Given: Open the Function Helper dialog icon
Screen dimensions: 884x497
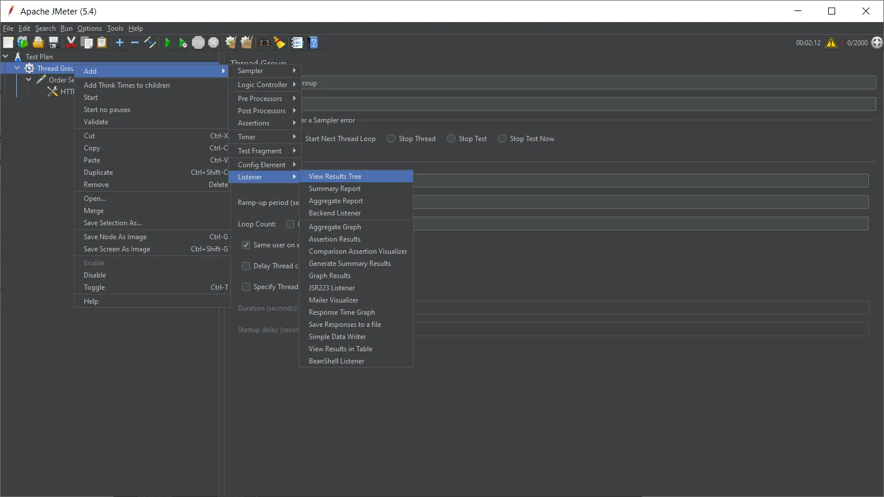Looking at the screenshot, I should coord(297,42).
